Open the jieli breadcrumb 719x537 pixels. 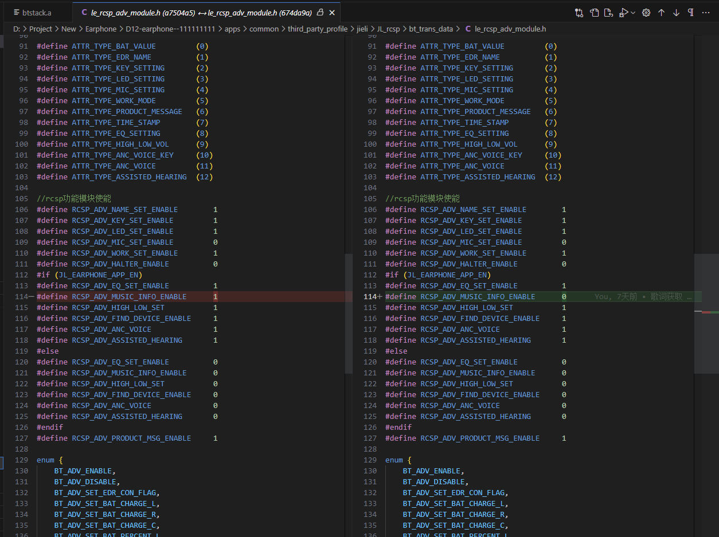[x=362, y=29]
